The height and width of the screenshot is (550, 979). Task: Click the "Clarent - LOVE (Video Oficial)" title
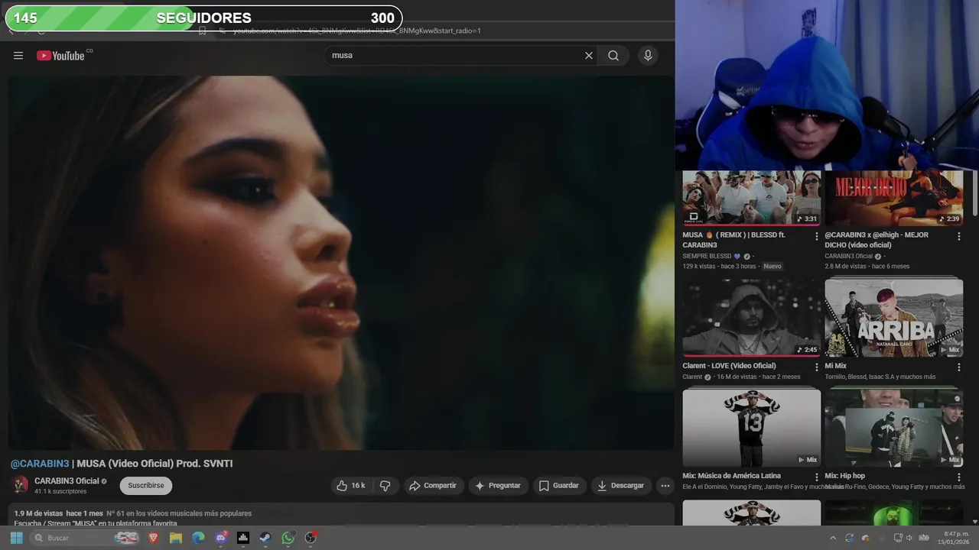click(729, 366)
